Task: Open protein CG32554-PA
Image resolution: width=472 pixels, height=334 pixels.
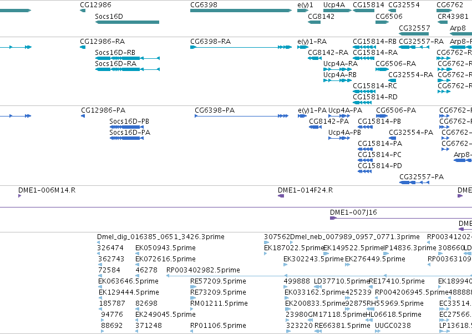Action: point(393,138)
